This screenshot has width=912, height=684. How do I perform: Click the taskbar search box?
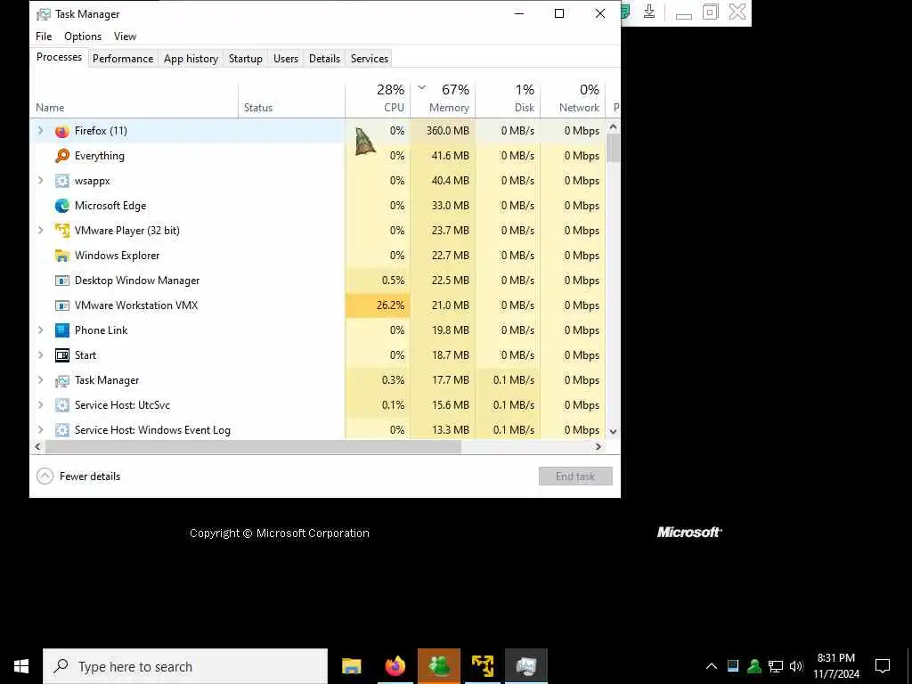click(x=185, y=666)
